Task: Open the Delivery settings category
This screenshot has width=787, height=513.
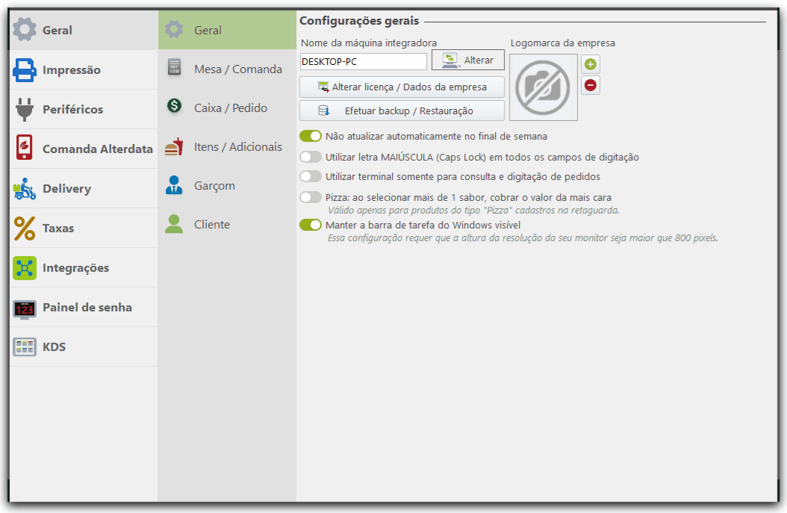Action: [84, 189]
